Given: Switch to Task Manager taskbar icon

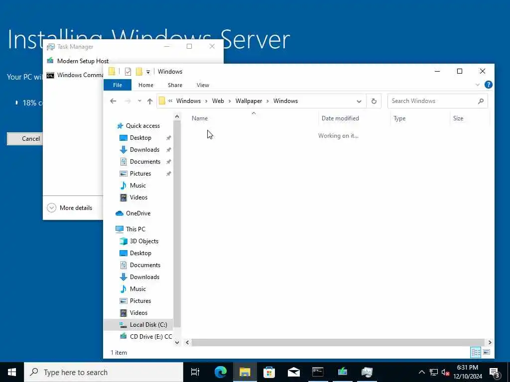Looking at the screenshot, I should pyautogui.click(x=367, y=372).
